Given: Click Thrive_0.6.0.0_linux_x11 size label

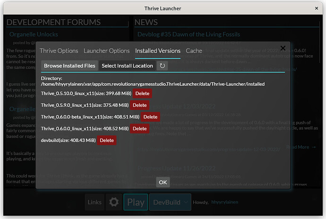Looking at the screenshot, I should tap(85, 129).
